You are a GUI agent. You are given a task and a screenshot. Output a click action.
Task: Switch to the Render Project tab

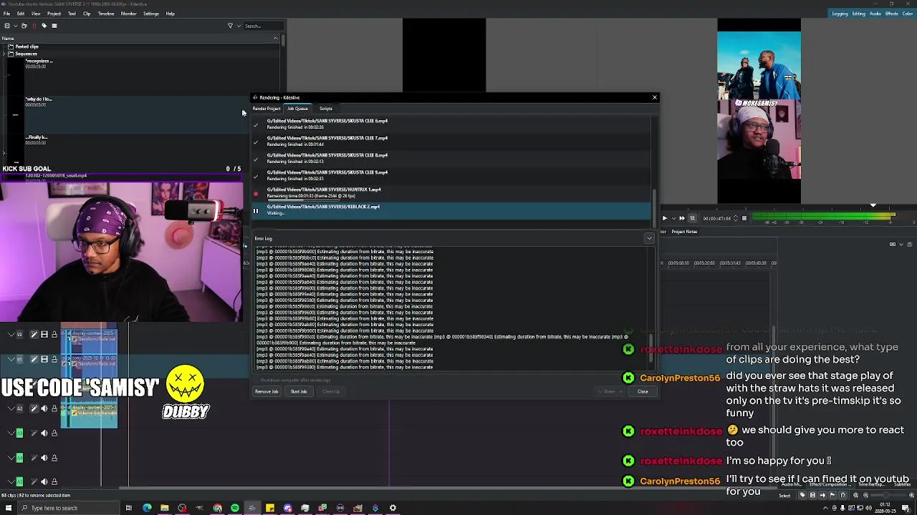pos(267,109)
